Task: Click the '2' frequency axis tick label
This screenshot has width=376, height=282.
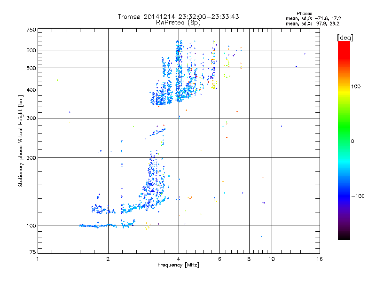Action: [108, 259]
